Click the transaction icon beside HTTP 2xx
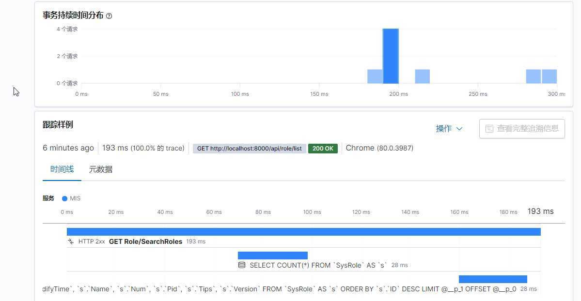581x301 pixels. click(71, 241)
